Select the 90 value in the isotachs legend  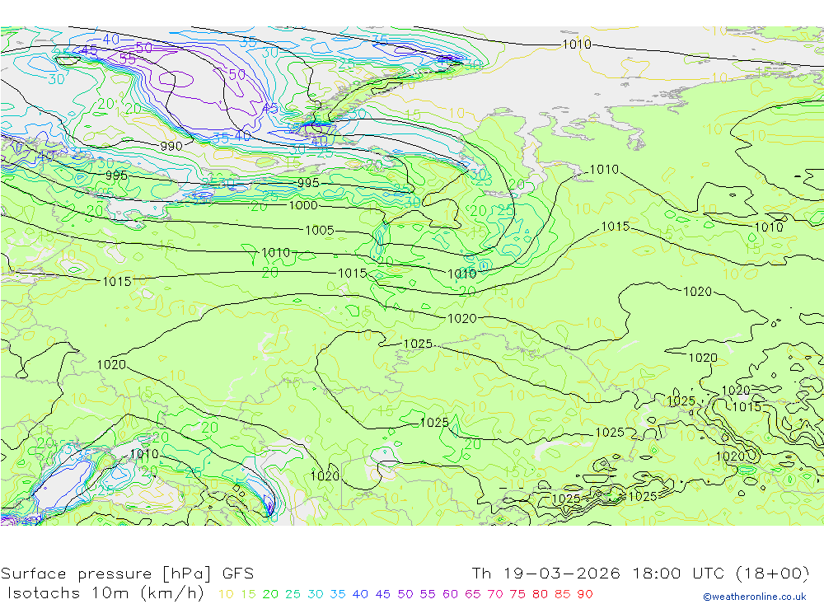[585, 594]
